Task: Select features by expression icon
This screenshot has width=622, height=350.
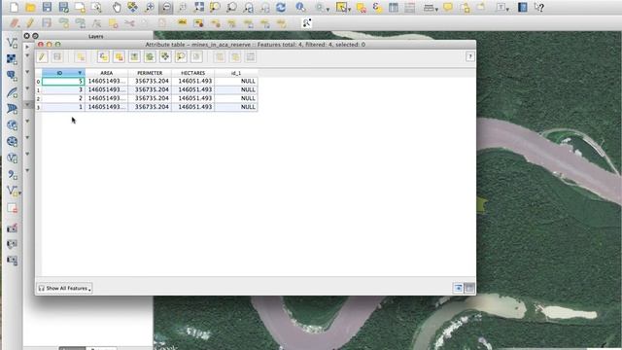Action: [x=377, y=7]
